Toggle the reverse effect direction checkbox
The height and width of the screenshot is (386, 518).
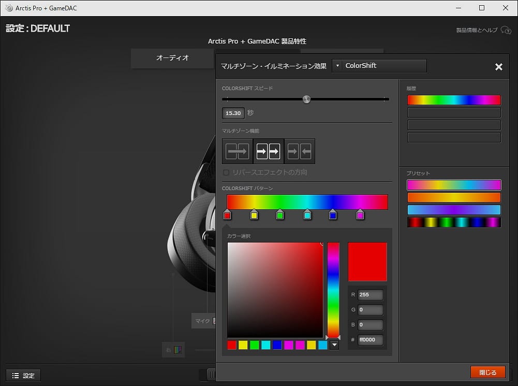tap(226, 172)
